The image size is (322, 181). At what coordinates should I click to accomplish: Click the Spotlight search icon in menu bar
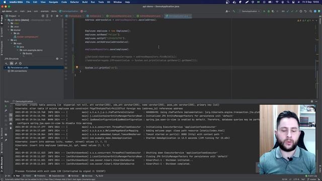(x=288, y=2)
